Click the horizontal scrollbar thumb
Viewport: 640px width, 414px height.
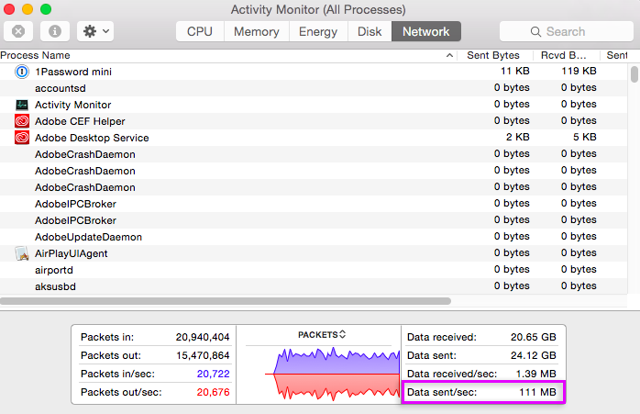[x=226, y=301]
